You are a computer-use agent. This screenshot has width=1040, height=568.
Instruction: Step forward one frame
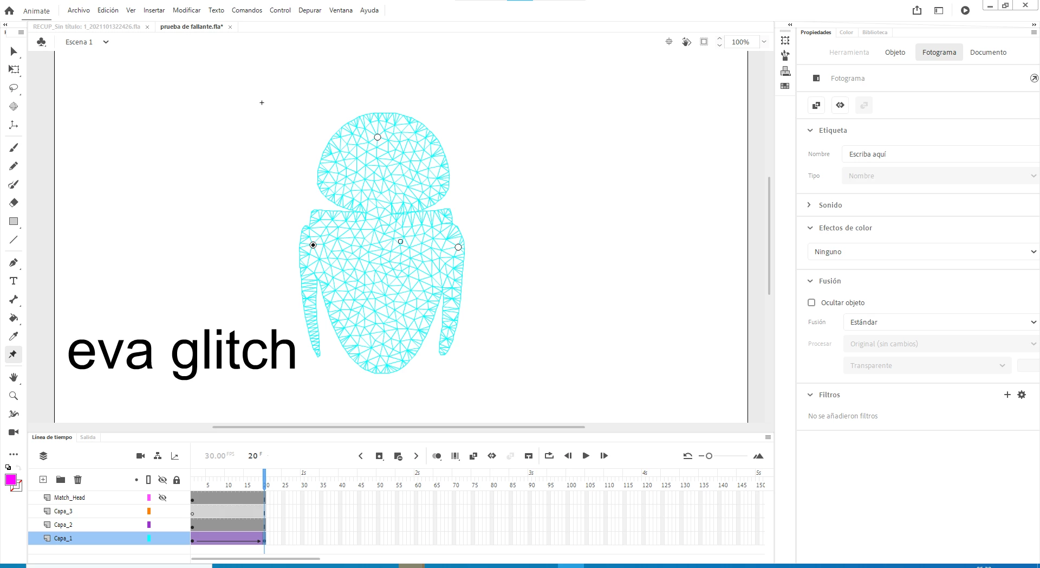604,456
